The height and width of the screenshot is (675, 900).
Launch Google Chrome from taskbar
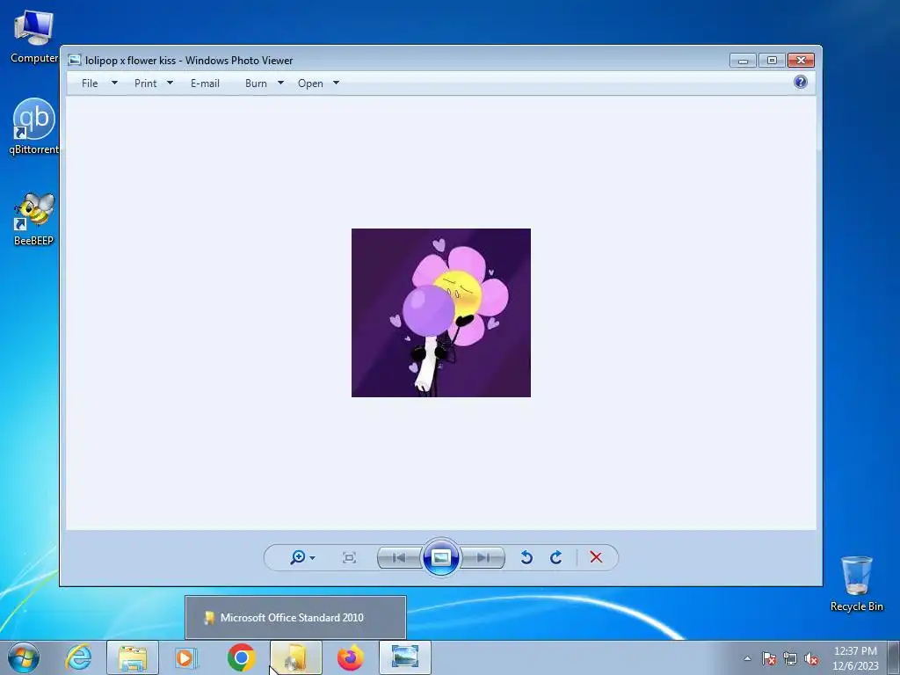(241, 657)
